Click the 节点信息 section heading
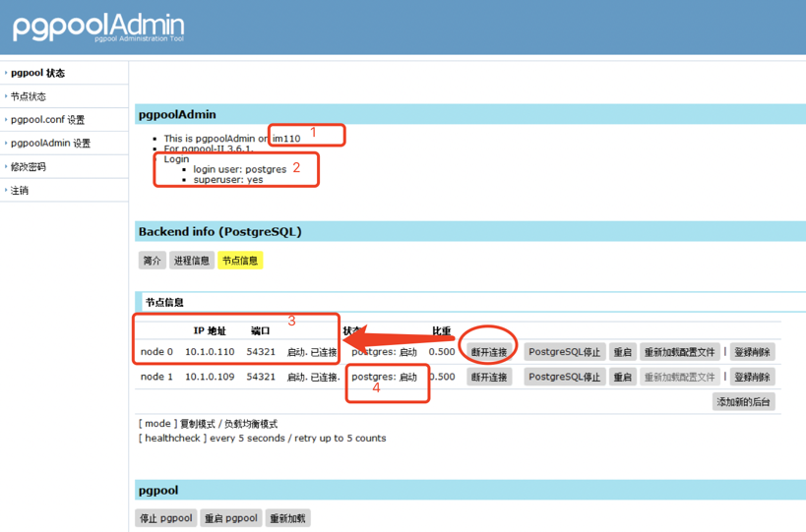806x532 pixels. [x=164, y=303]
